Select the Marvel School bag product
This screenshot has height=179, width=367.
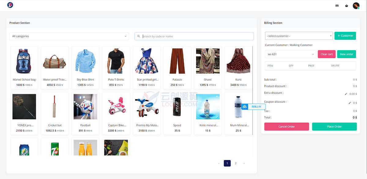24,68
